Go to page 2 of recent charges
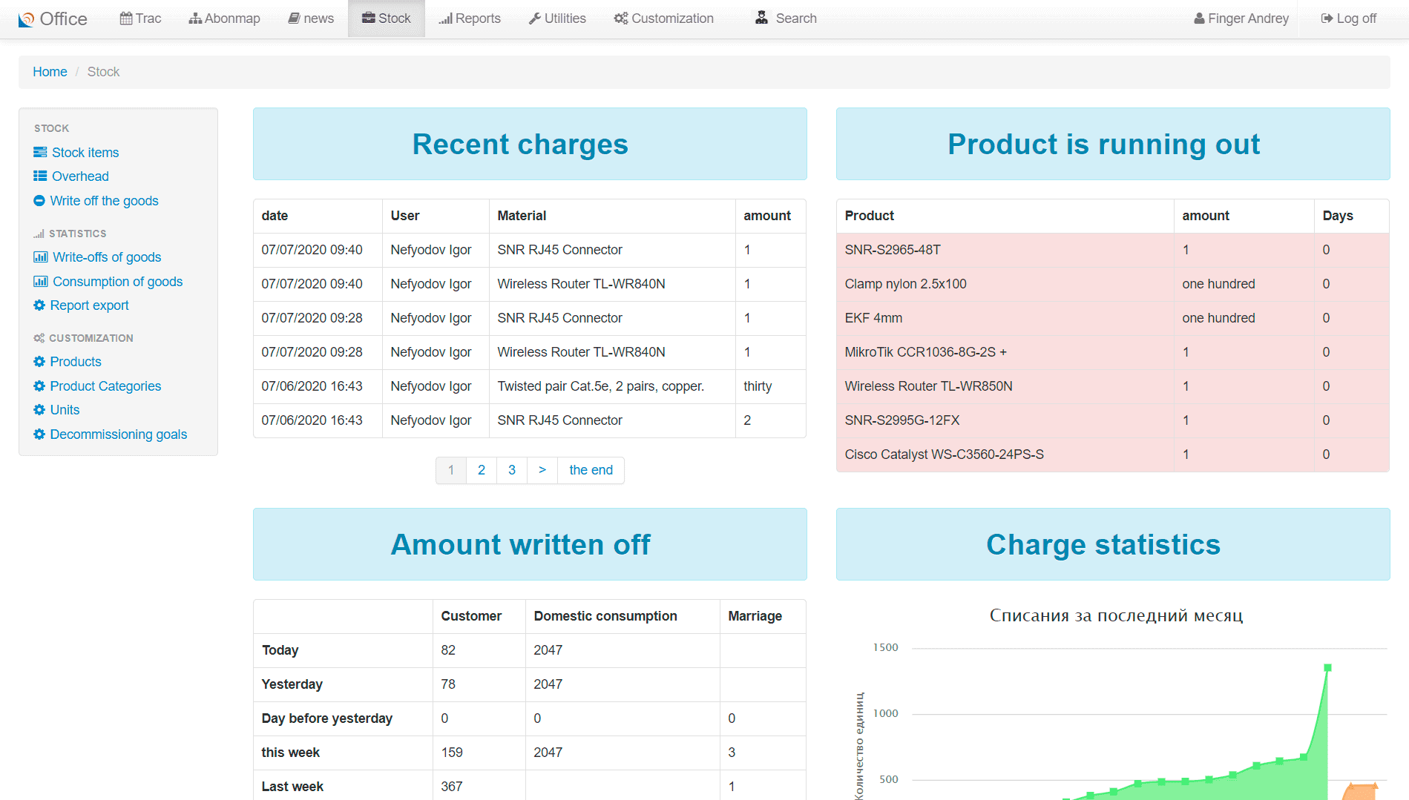The width and height of the screenshot is (1409, 800). click(x=482, y=470)
